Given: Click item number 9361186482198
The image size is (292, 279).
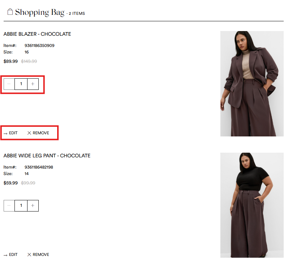Looking at the screenshot, I should (x=39, y=167).
